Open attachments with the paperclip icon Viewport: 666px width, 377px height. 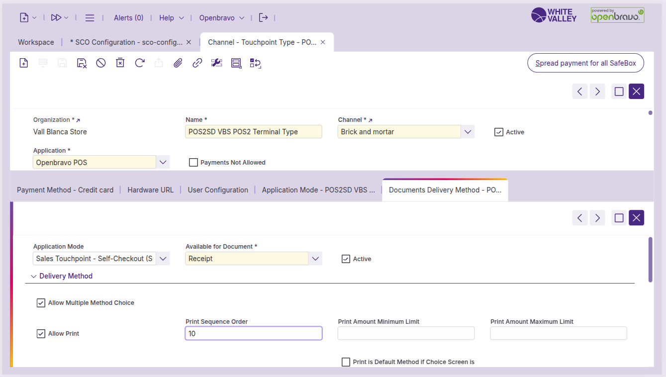pos(178,63)
